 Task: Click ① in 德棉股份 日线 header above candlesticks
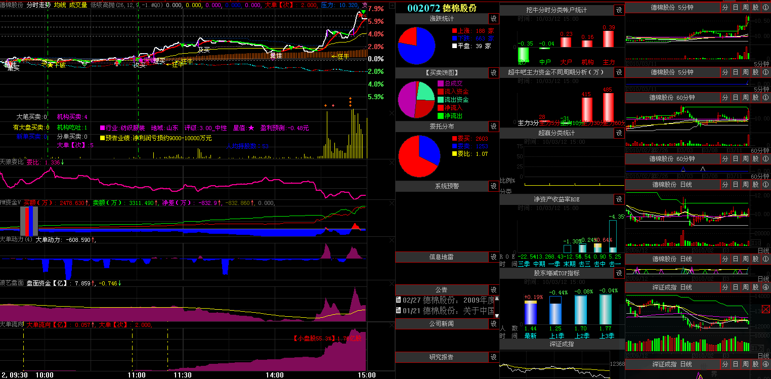(x=765, y=185)
